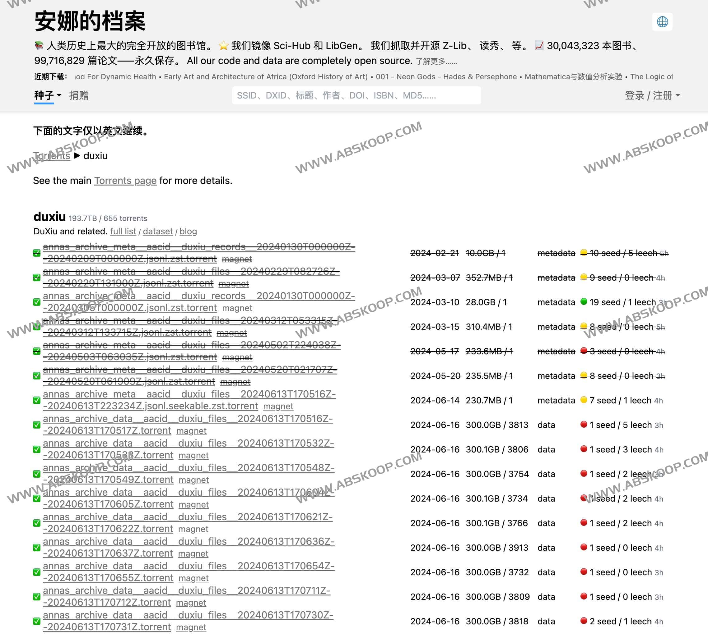Open the Torrents breadcrumb link above duxiu

52,156
